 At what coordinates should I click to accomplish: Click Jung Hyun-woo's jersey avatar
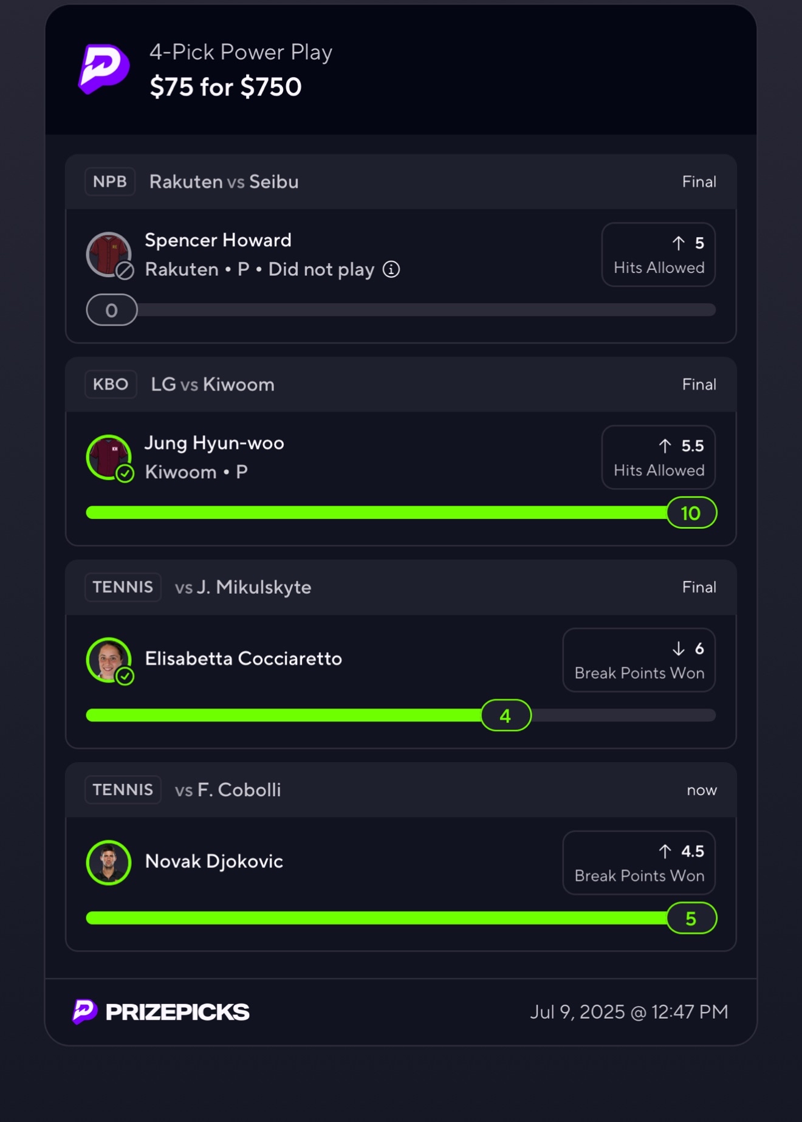coord(109,458)
